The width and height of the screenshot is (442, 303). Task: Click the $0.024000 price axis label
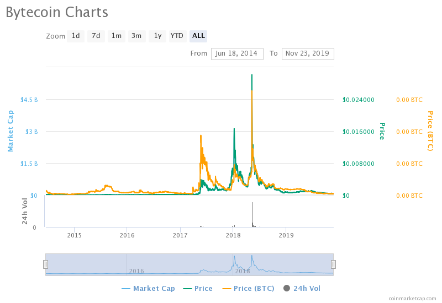click(359, 100)
